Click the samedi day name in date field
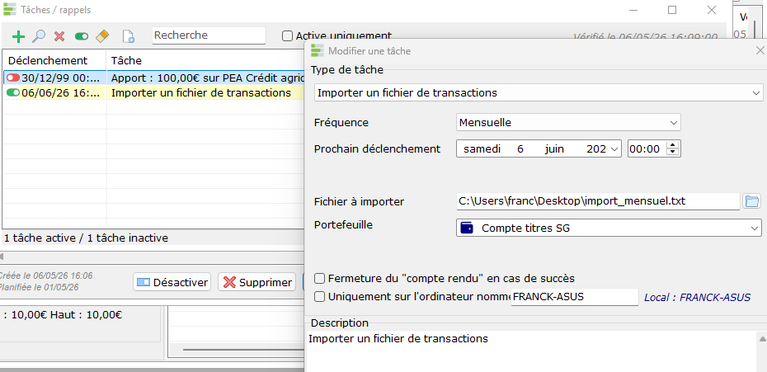The width and height of the screenshot is (767, 372). (482, 148)
